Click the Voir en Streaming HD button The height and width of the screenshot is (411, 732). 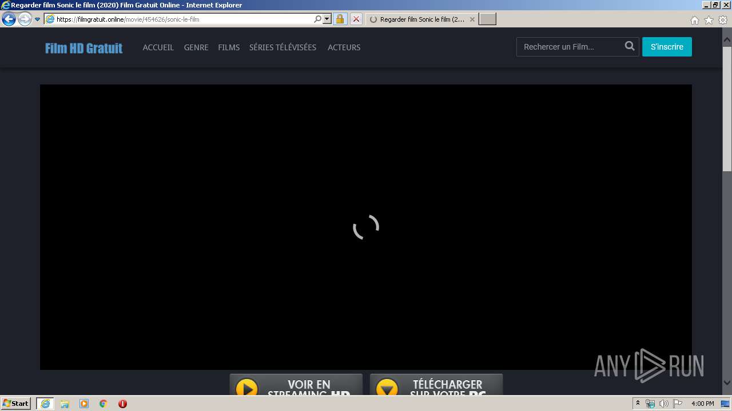296,385
